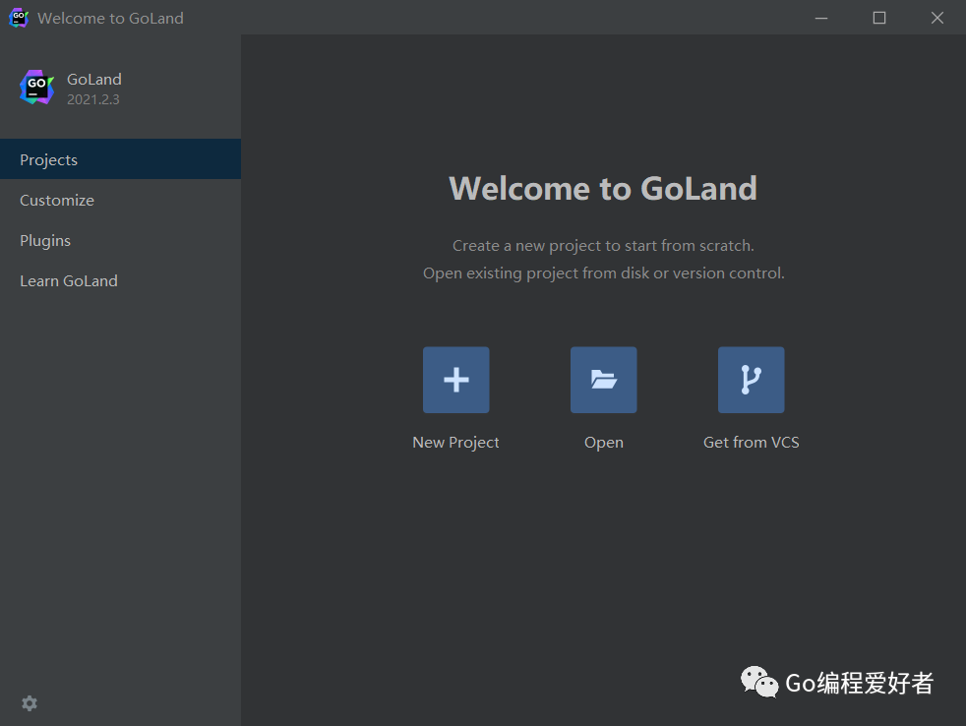
Task: Click the GoLand version 2021.2.3 text
Action: pyautogui.click(x=93, y=99)
